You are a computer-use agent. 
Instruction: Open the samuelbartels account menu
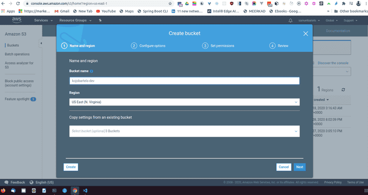click(x=309, y=21)
